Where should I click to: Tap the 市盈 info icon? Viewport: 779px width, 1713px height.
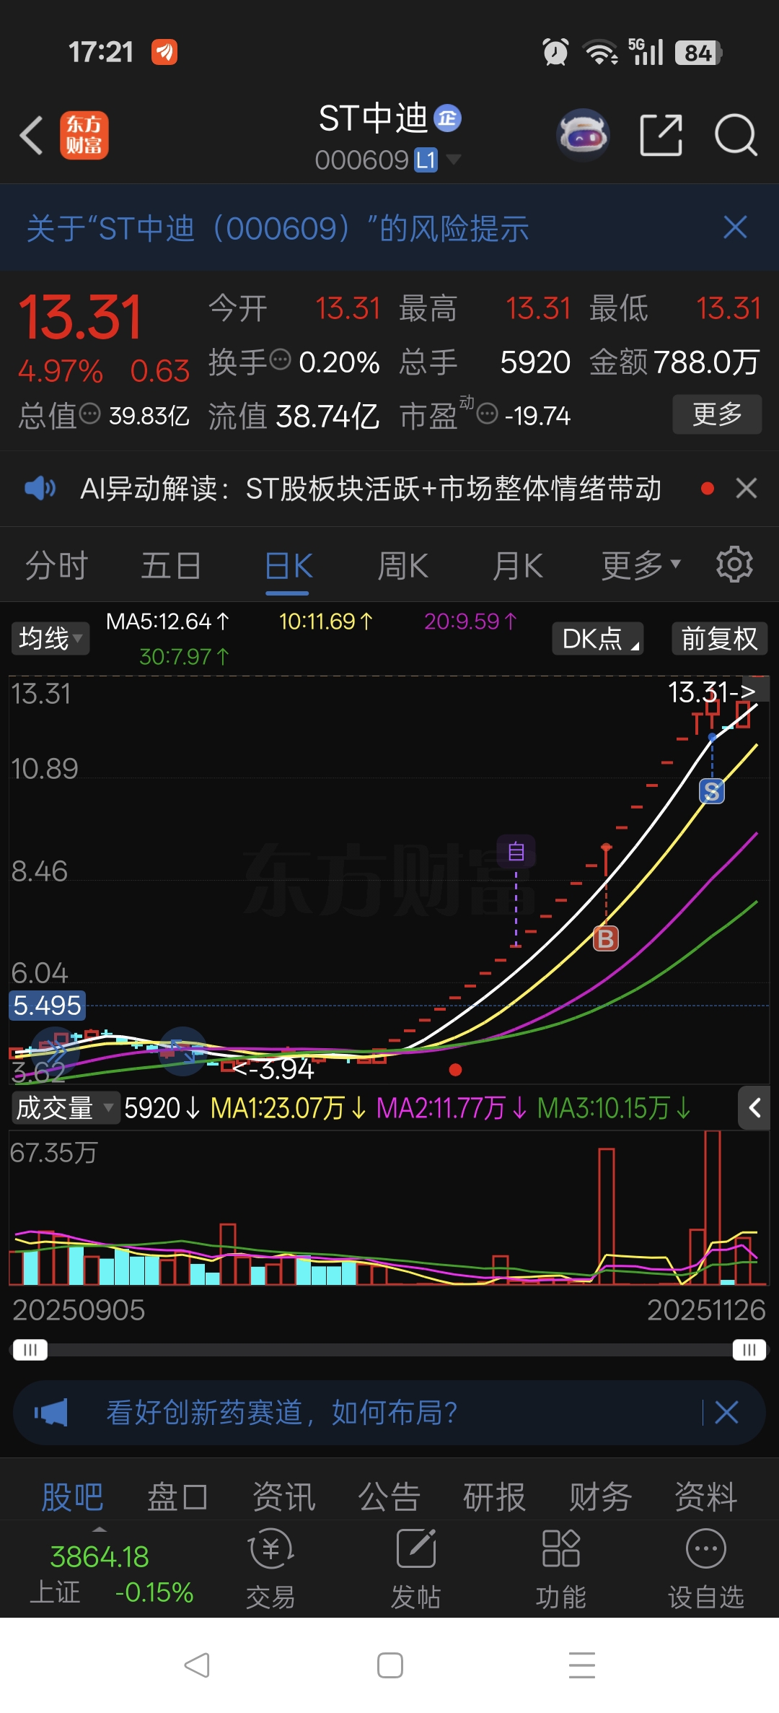pos(488,414)
